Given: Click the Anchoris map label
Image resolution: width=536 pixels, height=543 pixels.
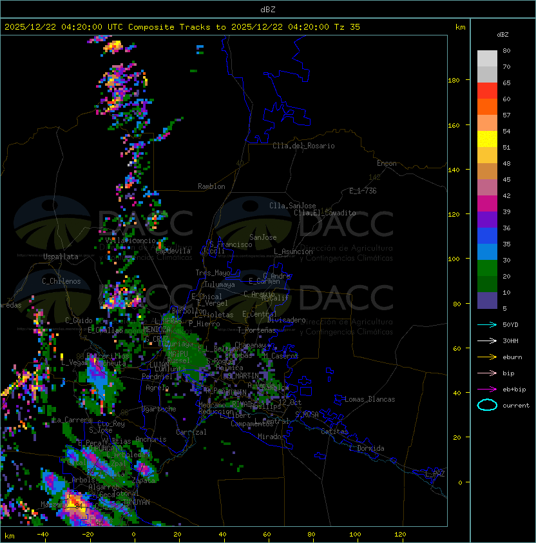Looking at the screenshot, I should (151, 439).
